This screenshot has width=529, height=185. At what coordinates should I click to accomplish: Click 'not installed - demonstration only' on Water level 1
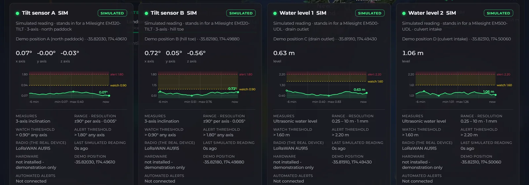[x=294, y=165]
